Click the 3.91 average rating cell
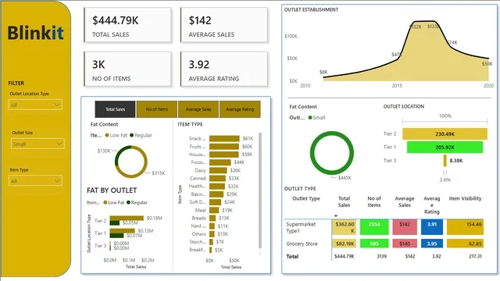 pyautogui.click(x=432, y=227)
